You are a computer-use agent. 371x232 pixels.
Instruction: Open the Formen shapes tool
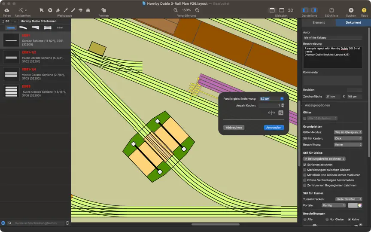(103, 10)
